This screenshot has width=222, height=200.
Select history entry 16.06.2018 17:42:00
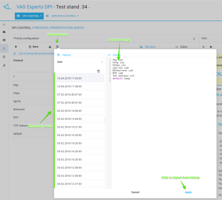[80, 78]
